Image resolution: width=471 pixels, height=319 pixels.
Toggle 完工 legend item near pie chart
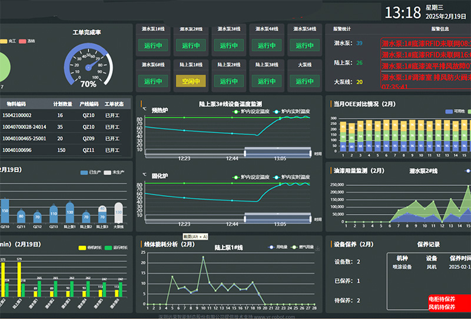click(x=8, y=41)
